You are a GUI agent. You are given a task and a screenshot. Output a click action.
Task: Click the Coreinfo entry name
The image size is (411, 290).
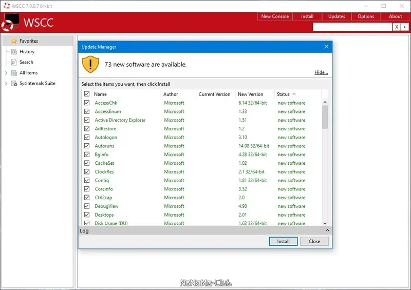click(104, 189)
